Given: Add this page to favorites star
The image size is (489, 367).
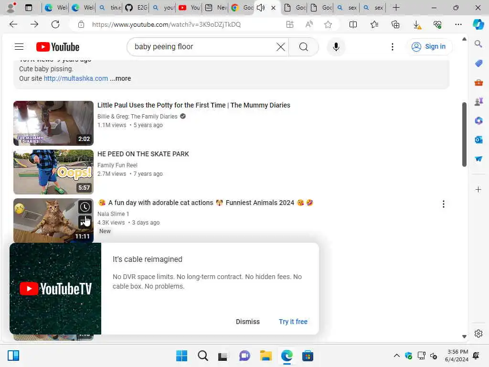Looking at the screenshot, I should (328, 24).
